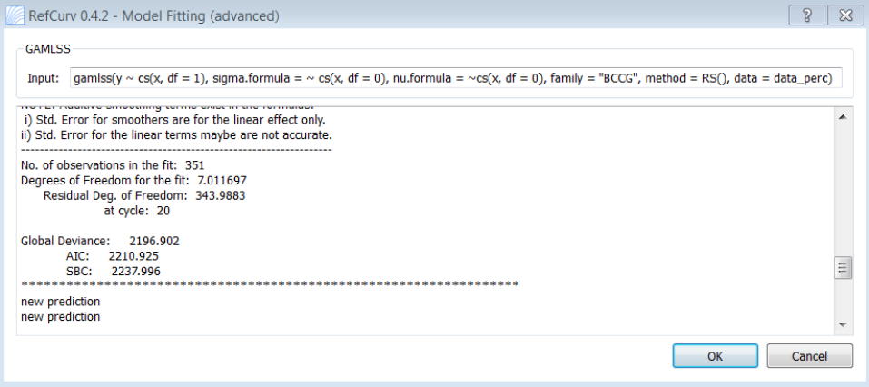The width and height of the screenshot is (869, 387).
Task: Confirm the model with OK
Action: tap(715, 356)
